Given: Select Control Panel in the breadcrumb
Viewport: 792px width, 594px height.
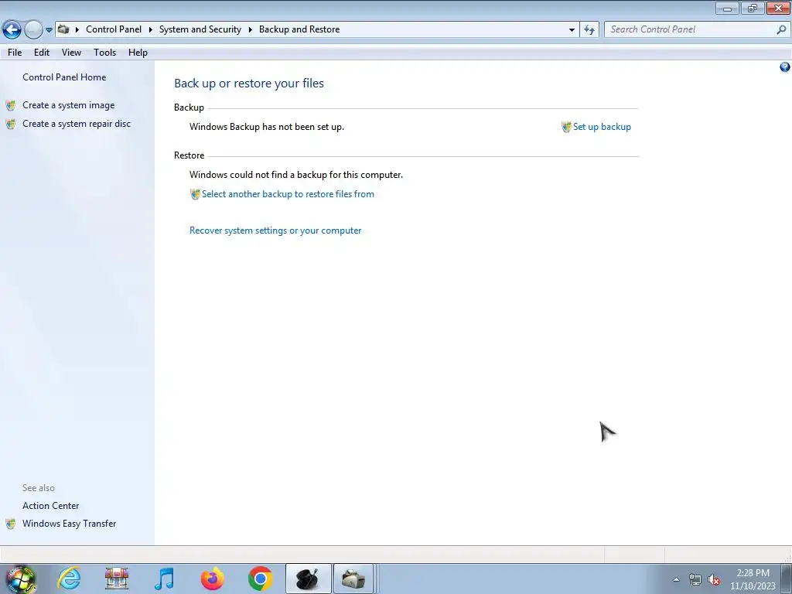Looking at the screenshot, I should [114, 29].
